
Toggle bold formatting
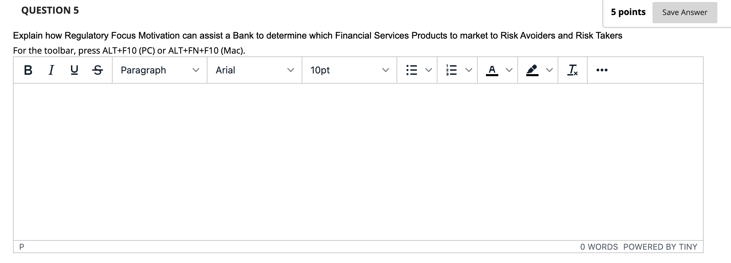point(28,70)
